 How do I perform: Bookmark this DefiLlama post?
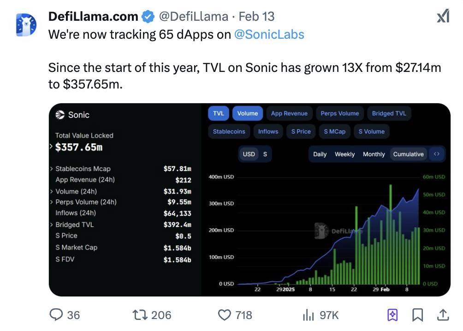tap(418, 315)
